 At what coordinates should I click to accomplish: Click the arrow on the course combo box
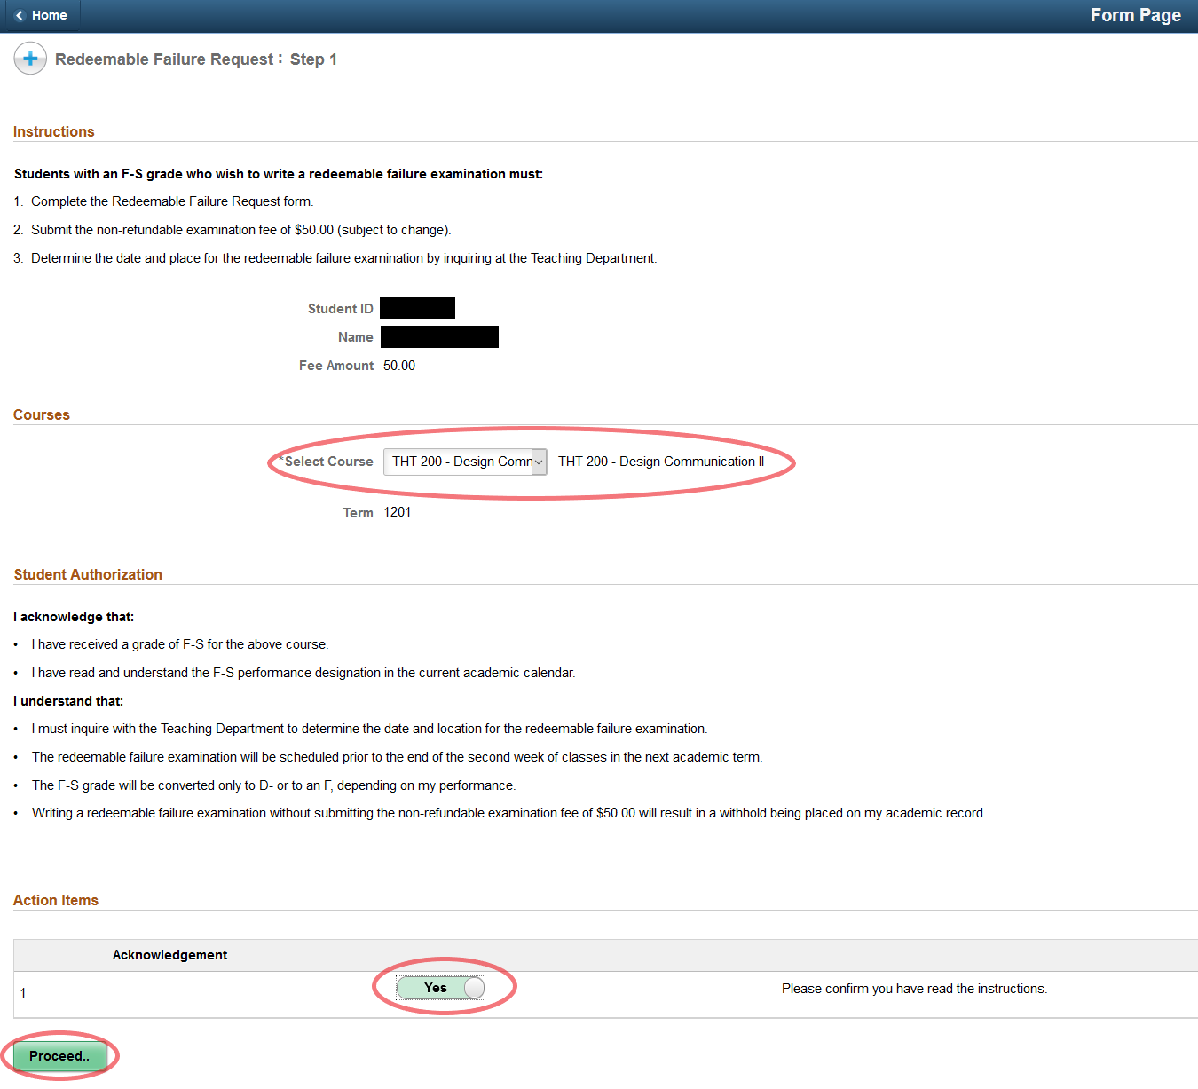pyautogui.click(x=539, y=462)
